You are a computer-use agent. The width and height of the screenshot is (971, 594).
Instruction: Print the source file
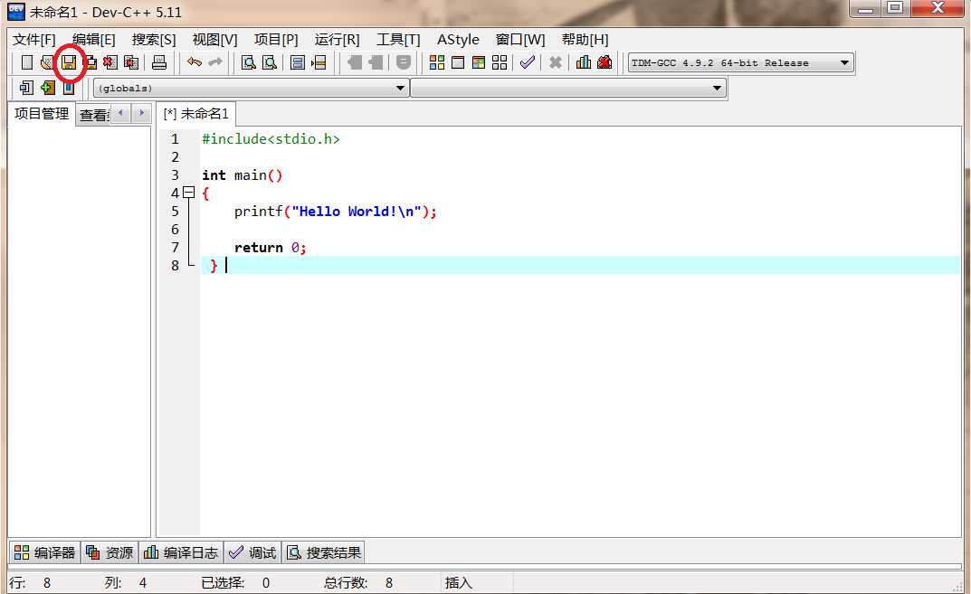[159, 62]
